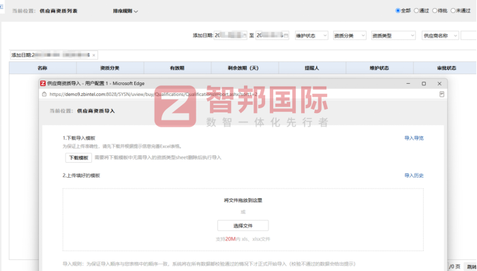Screen dimensions: 477x271
Task: Select the 未通过 radio button
Action: (x=453, y=11)
